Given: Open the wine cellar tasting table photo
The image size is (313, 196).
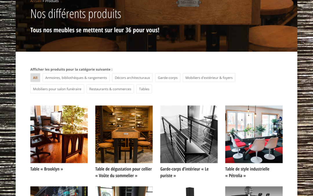Looking at the screenshot, I should (124, 134).
